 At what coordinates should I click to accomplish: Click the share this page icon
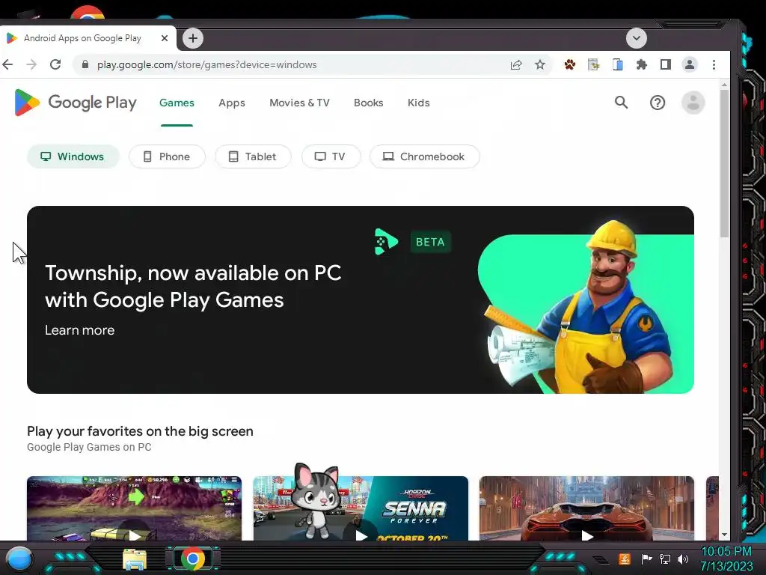click(x=516, y=64)
